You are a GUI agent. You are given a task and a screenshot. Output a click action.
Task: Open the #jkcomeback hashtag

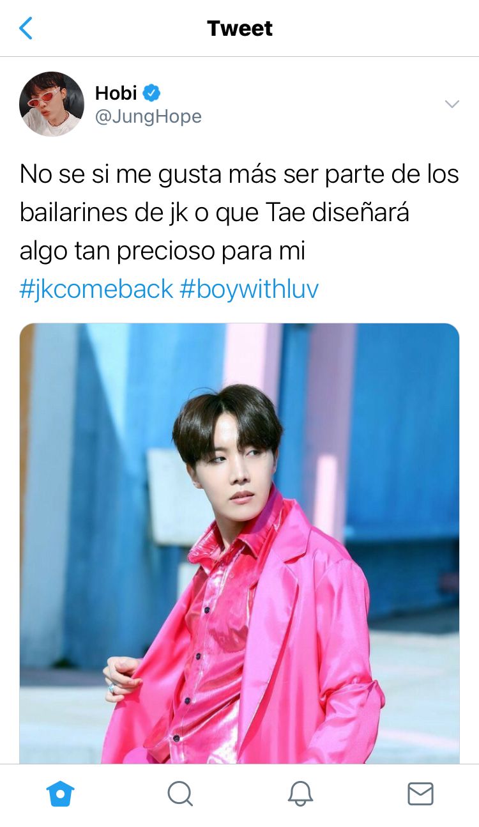click(x=96, y=290)
